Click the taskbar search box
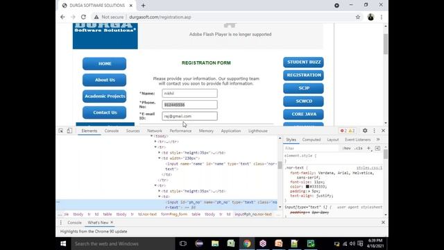The width and height of the screenshot is (444, 250). (x=123, y=244)
